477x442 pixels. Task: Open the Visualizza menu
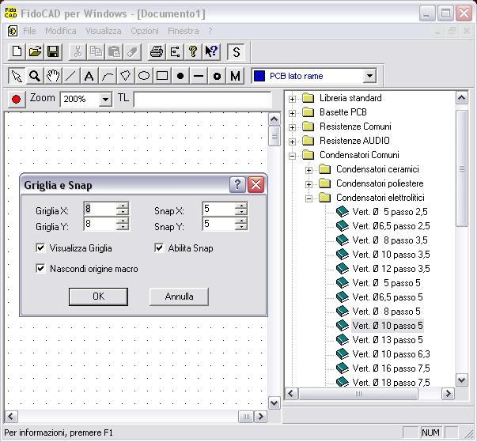[x=104, y=31]
